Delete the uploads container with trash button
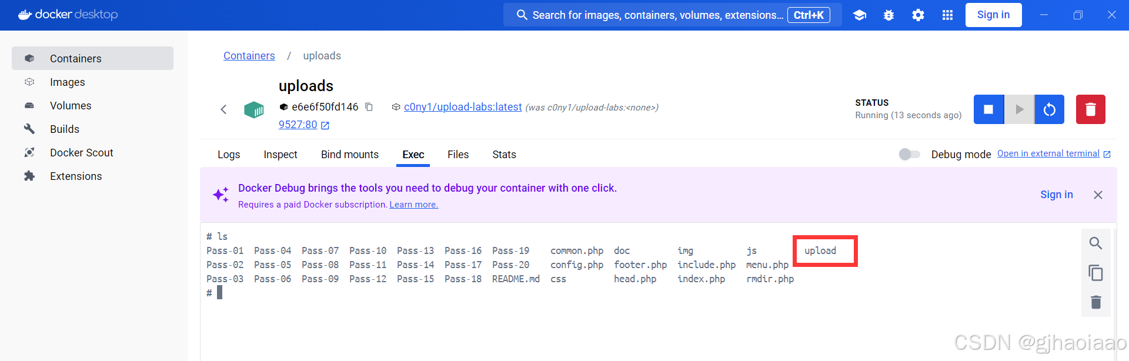Viewport: 1129px width, 361px height. pos(1091,109)
